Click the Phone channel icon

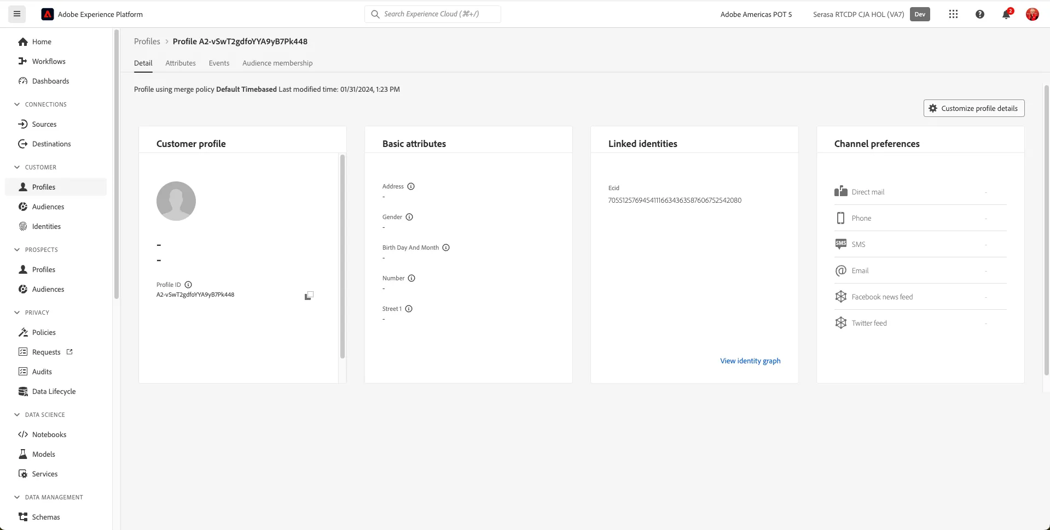tap(841, 218)
